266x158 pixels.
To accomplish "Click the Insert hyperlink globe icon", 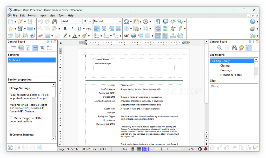I will coord(134,36).
